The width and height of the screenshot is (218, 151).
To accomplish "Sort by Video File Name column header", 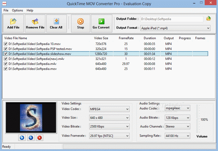I will (x=16, y=38).
